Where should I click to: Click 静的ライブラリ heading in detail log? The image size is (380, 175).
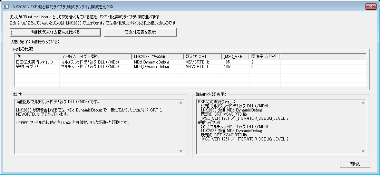coord(209,122)
